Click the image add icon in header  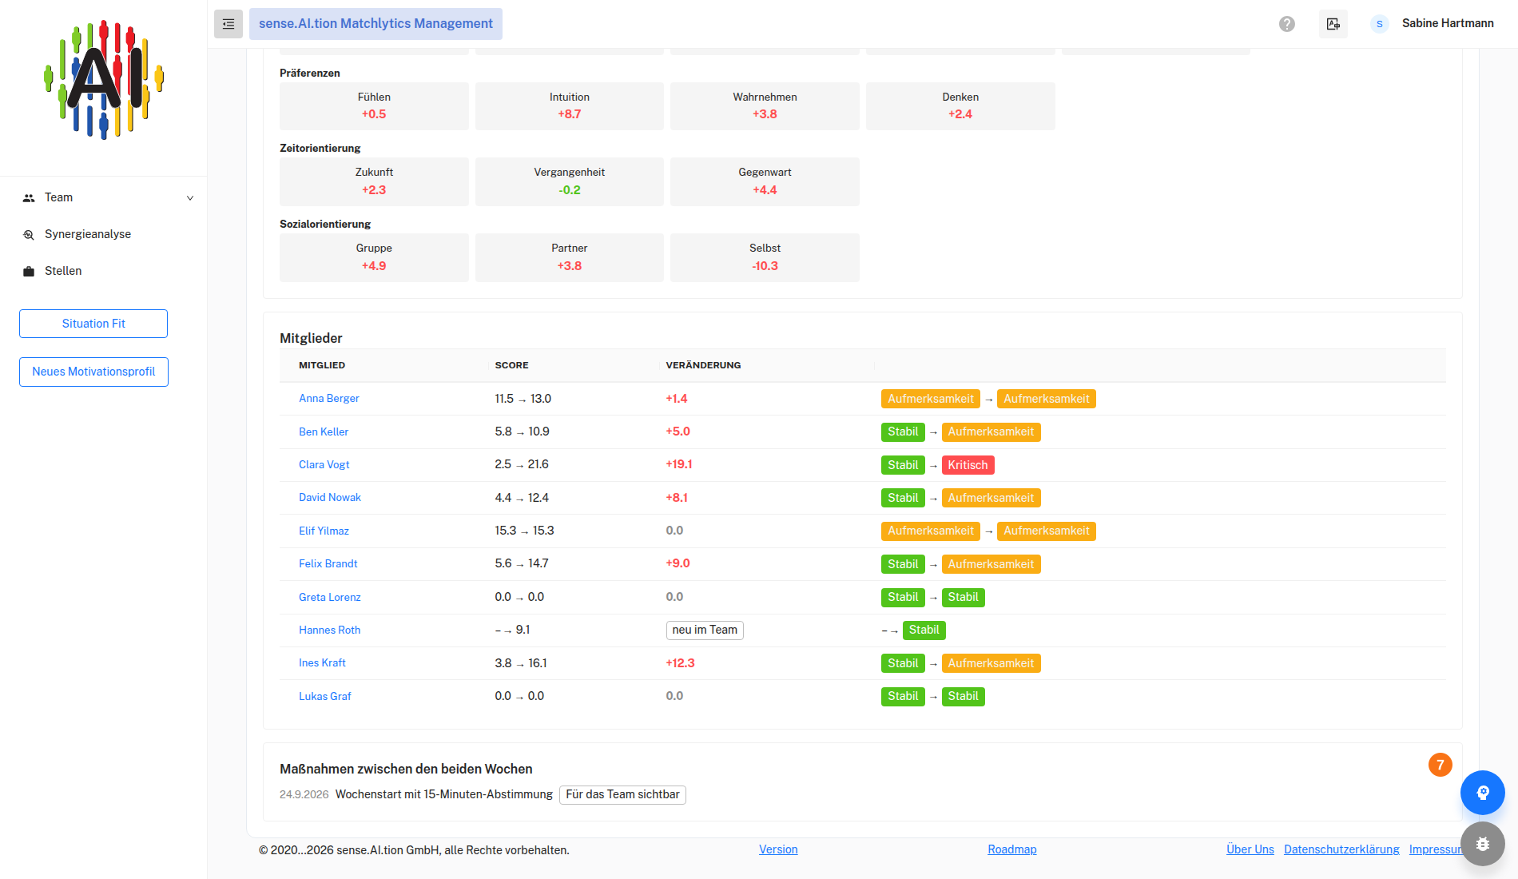[1333, 24]
